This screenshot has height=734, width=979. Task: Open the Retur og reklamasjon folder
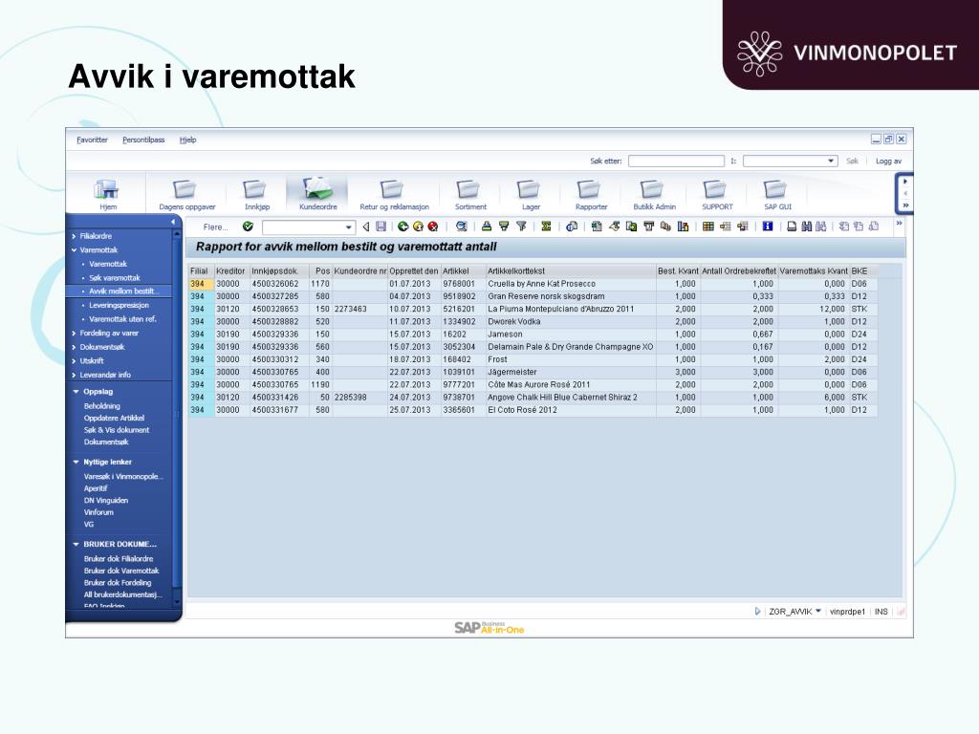click(394, 193)
